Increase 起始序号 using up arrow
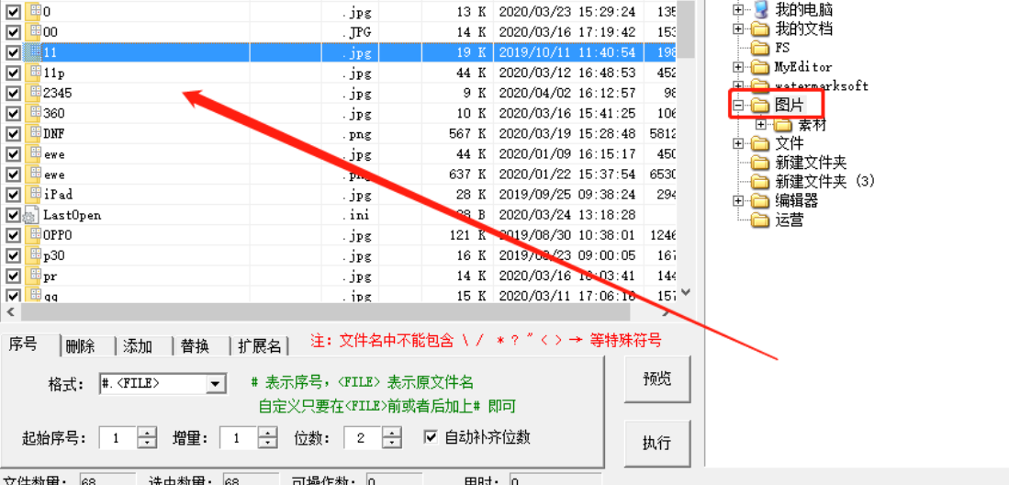 point(148,434)
